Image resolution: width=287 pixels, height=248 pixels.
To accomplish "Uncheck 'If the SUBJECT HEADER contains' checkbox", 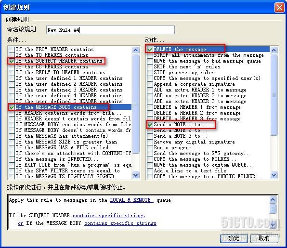I will pyautogui.click(x=12, y=61).
